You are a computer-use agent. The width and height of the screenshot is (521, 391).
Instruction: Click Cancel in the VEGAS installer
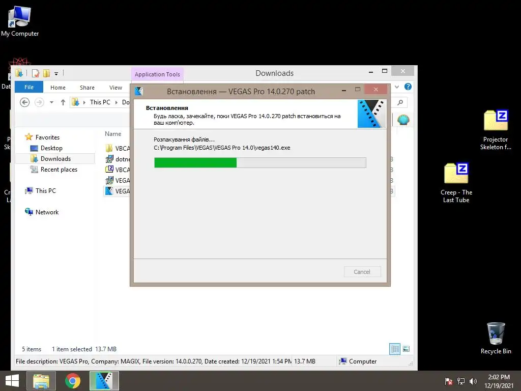click(362, 272)
